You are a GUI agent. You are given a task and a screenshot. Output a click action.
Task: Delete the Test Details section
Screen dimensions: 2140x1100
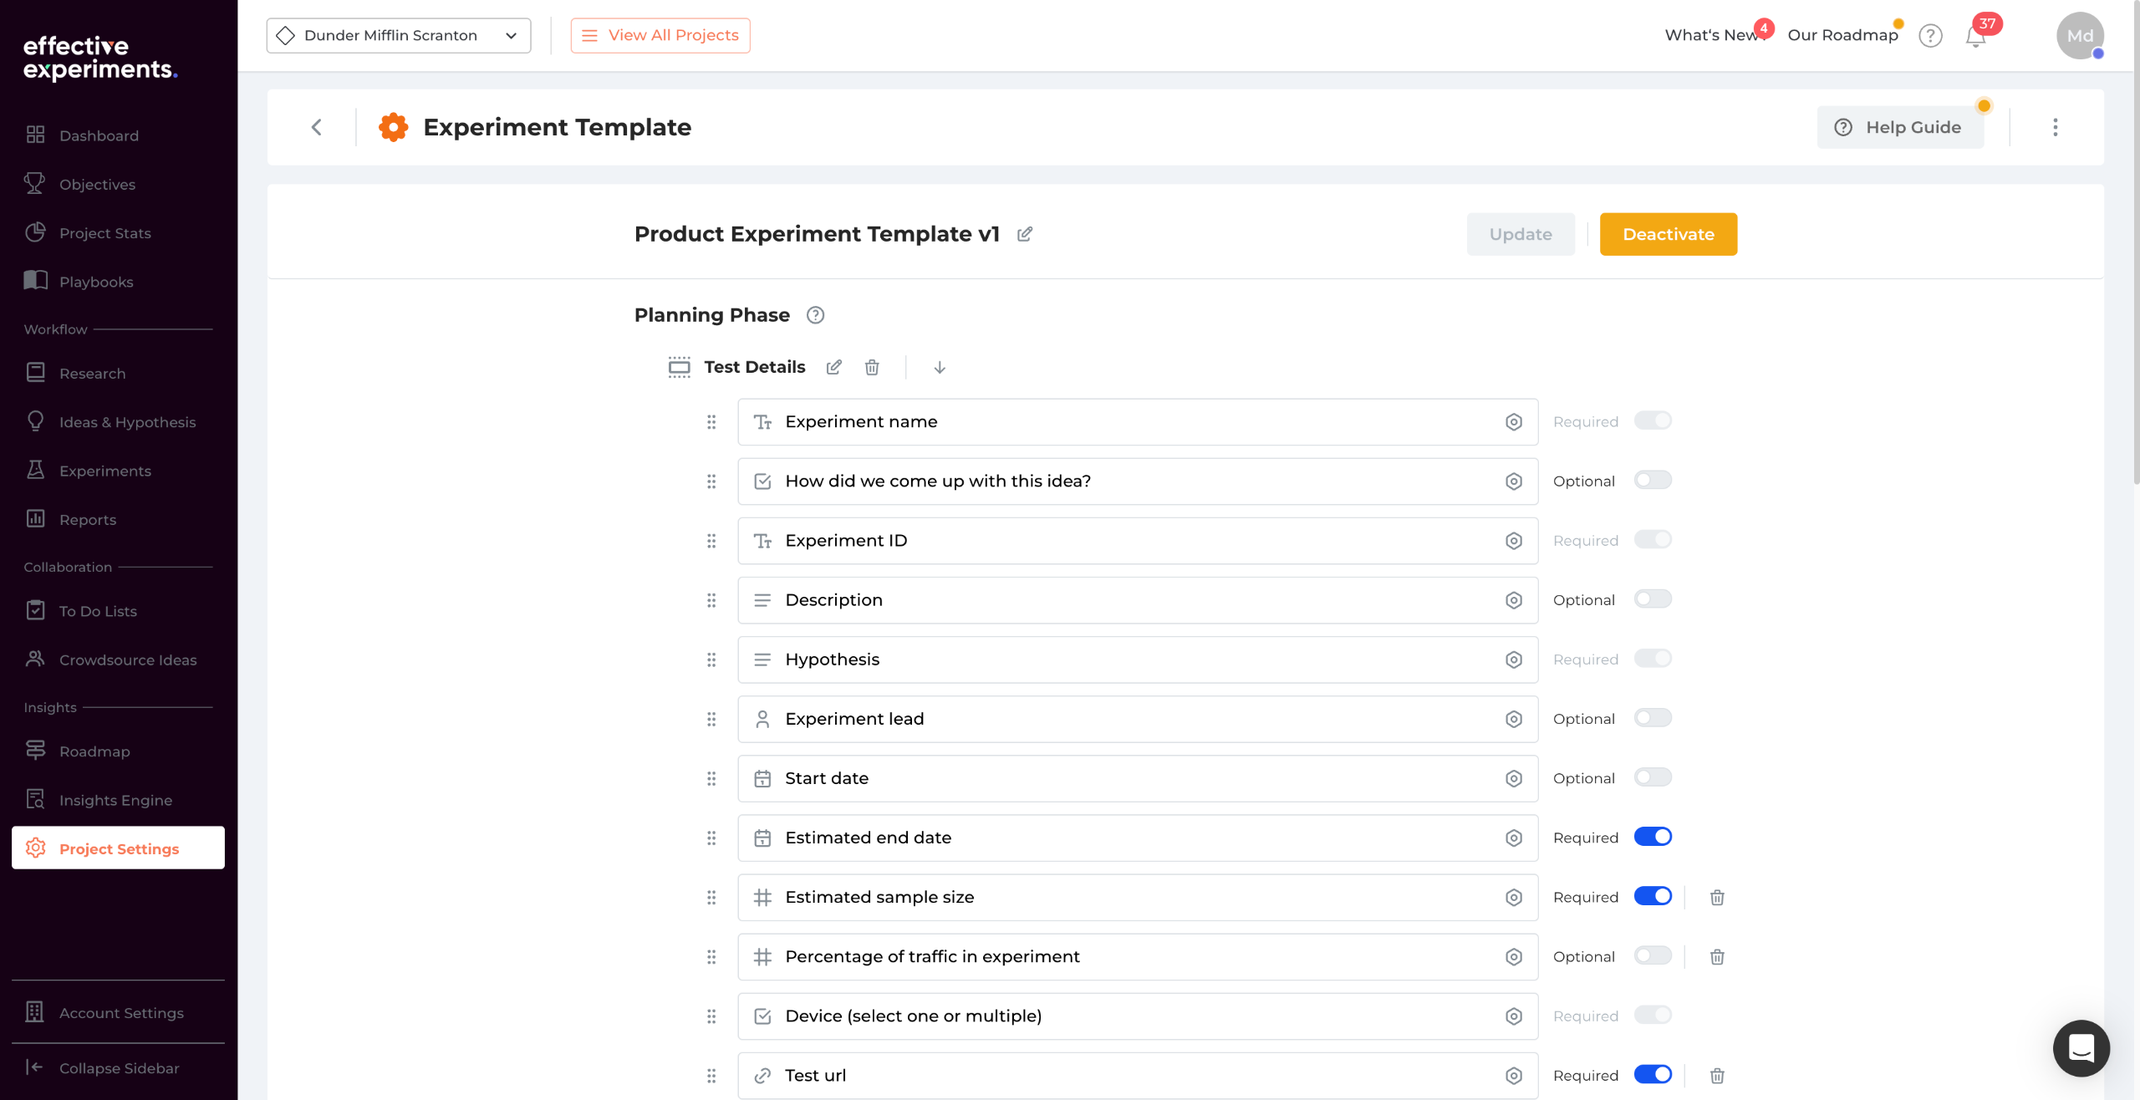click(872, 368)
